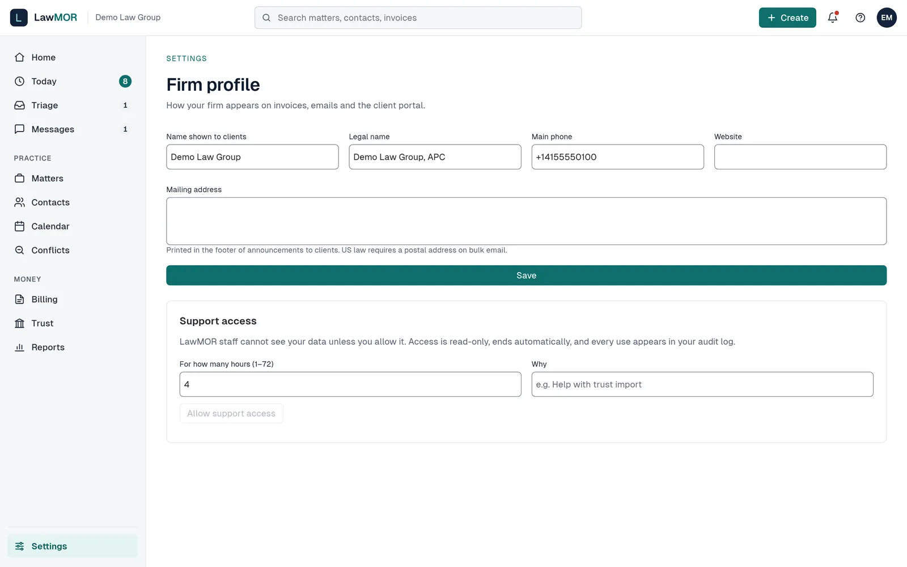Click the Billing document icon
This screenshot has width=907, height=567.
click(20, 299)
